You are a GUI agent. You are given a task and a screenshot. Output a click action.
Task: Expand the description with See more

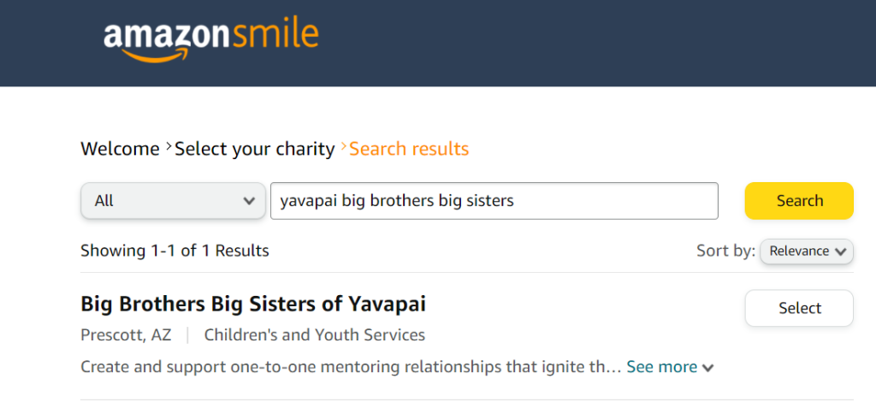(661, 367)
